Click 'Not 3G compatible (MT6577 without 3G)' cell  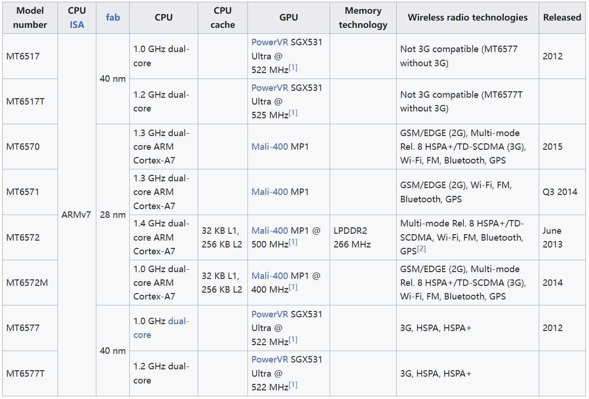pyautogui.click(x=468, y=56)
